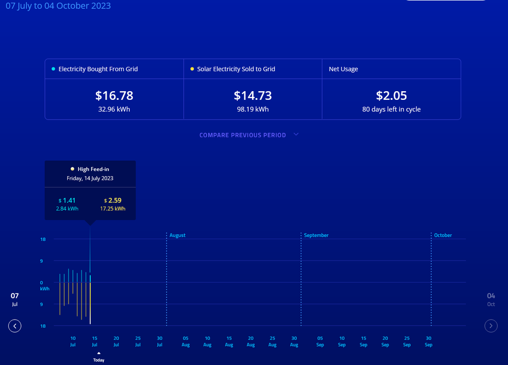Click the October month divider label
This screenshot has height=365, width=508.
(x=443, y=235)
